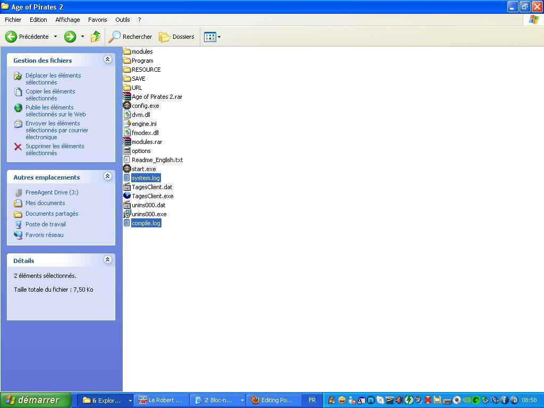Viewport: 544px width, 408px height.
Task: Go back with the Précédente arrow
Action: coord(27,37)
